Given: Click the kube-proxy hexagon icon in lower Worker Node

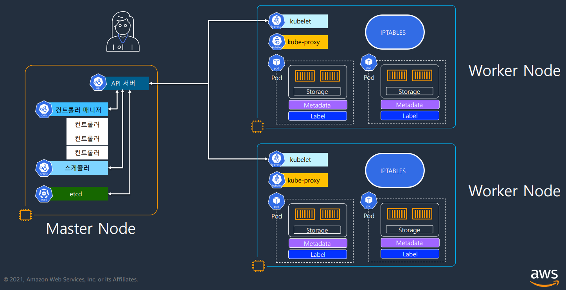Looking at the screenshot, I should pos(277,180).
